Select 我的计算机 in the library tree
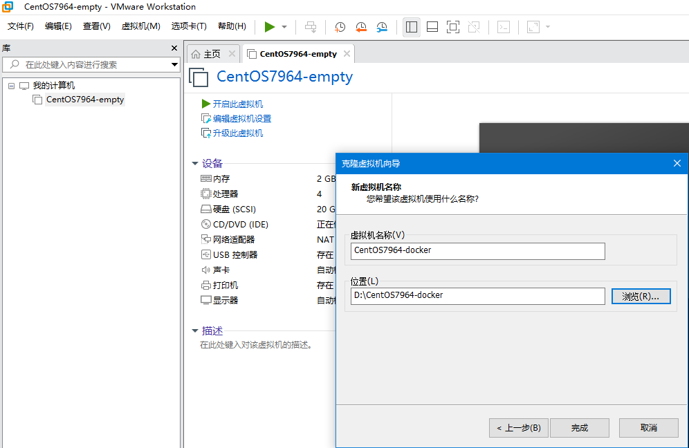This screenshot has width=689, height=448. point(53,86)
